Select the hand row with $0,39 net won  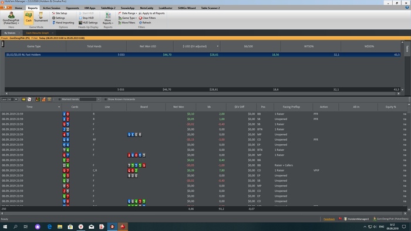204,170
